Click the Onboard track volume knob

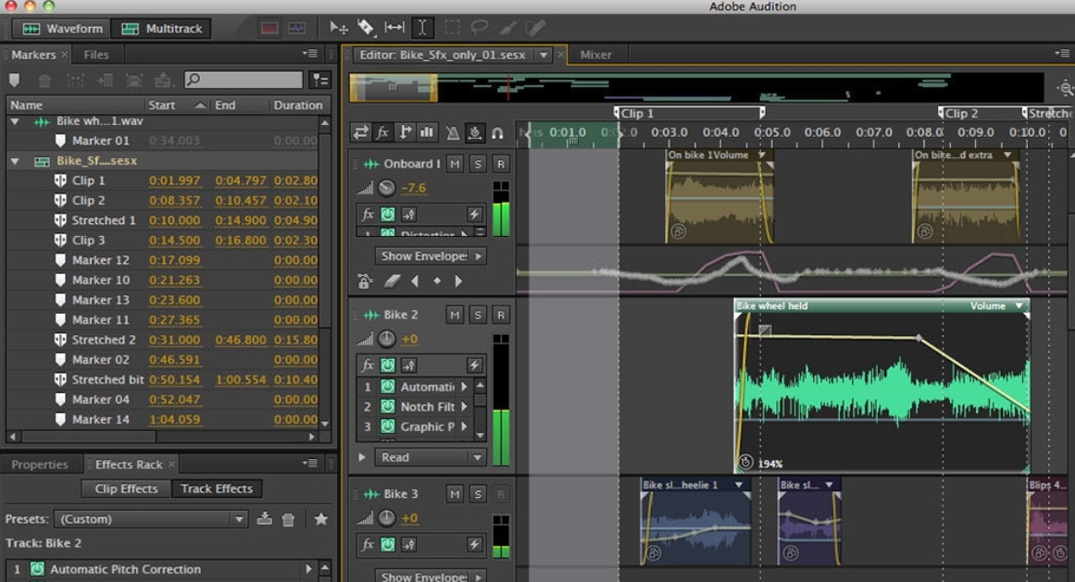coord(387,188)
